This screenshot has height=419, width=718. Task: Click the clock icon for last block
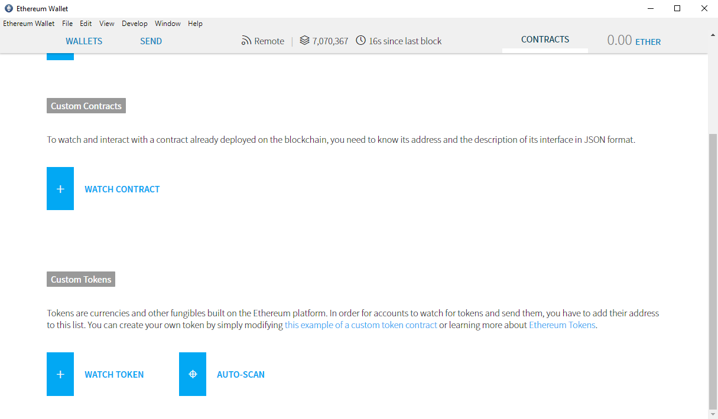(x=360, y=41)
